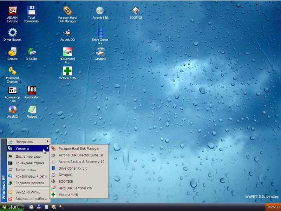Choose Выход из WinPE in the start menu
This screenshot has width=281, height=211.
pos(28,192)
